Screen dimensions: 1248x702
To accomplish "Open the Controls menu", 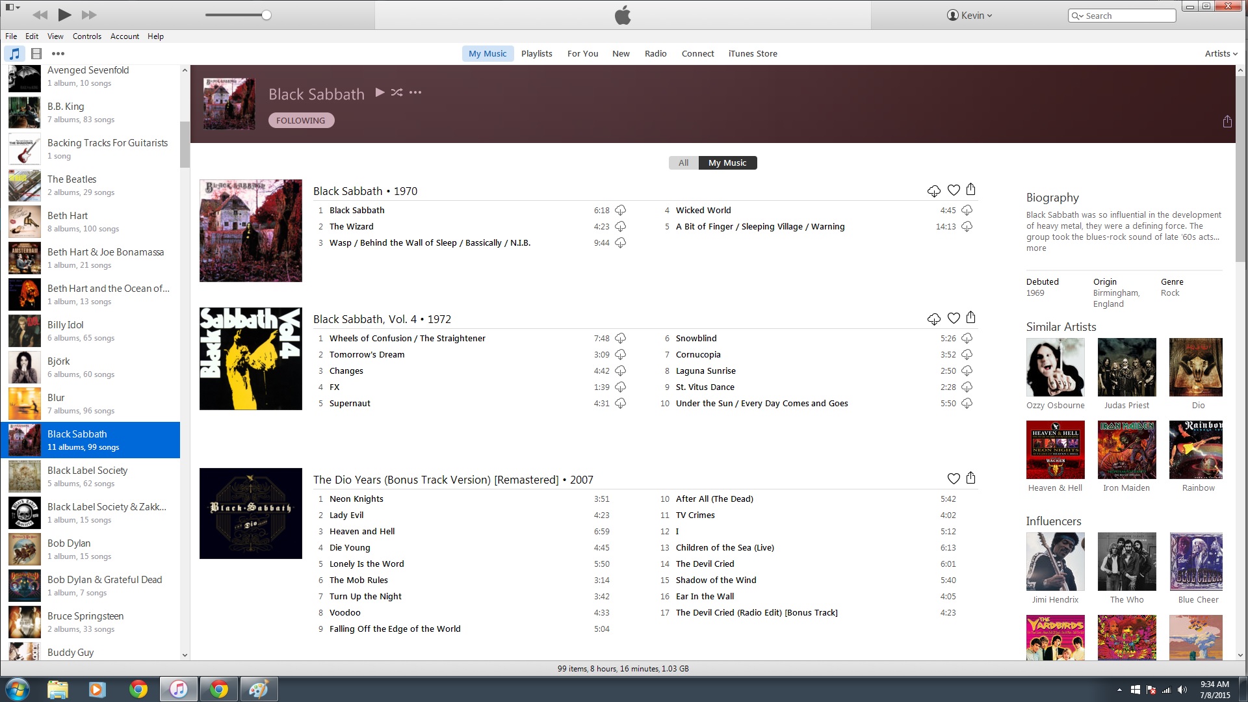I will click(x=86, y=36).
